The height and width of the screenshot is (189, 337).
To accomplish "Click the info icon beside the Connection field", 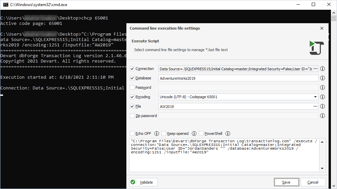I will [323, 69].
